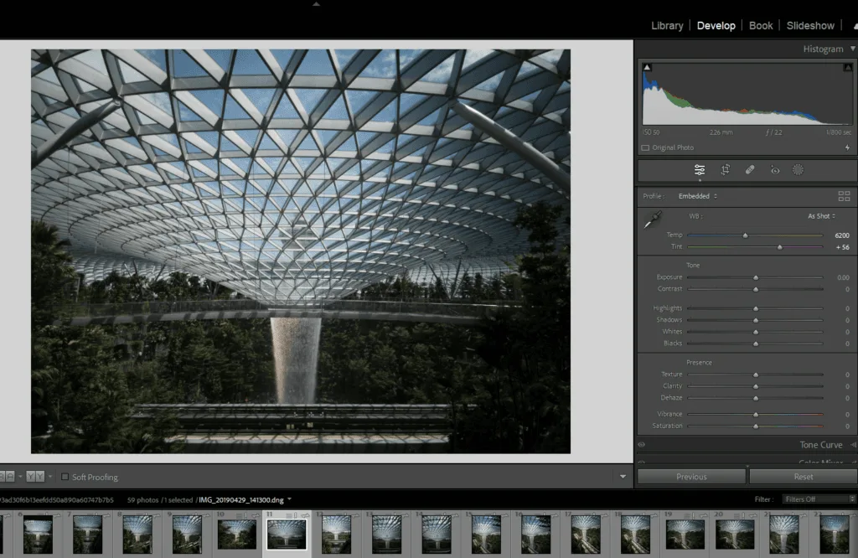
Task: Click the Before/After Y|Y view button
Action: [35, 477]
